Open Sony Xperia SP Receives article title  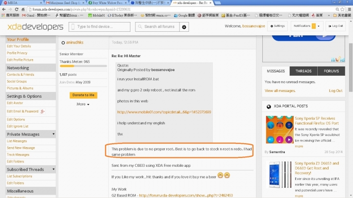[x=317, y=121]
